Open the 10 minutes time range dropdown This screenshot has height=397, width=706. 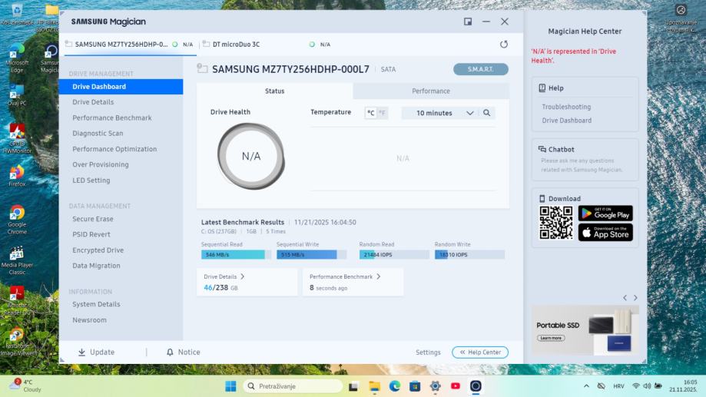[x=441, y=113]
